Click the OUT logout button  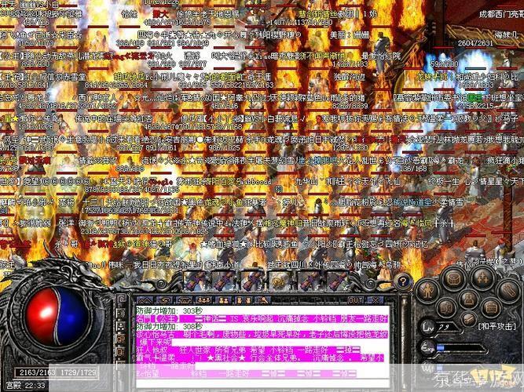(356, 300)
